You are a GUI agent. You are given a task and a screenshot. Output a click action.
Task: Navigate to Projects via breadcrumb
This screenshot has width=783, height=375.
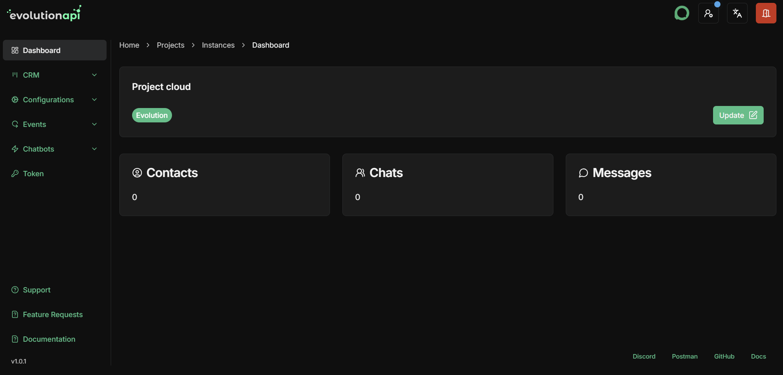pyautogui.click(x=170, y=45)
